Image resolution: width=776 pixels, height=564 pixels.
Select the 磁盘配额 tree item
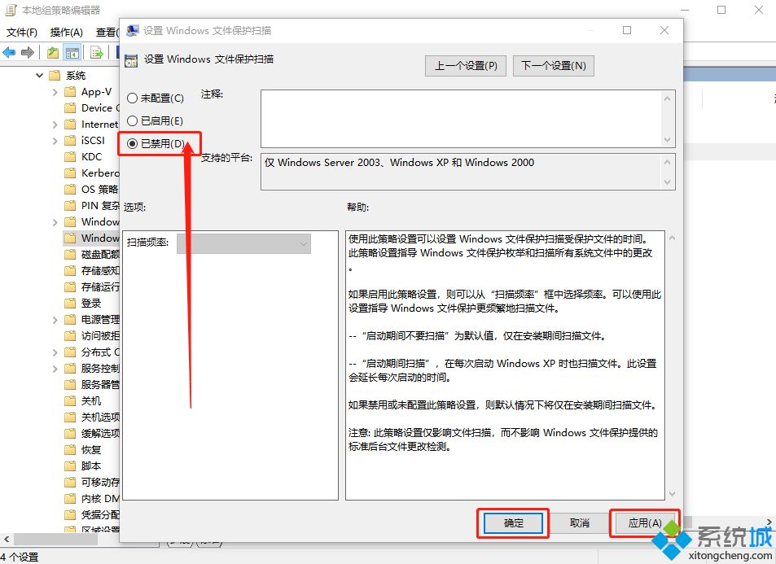point(100,254)
